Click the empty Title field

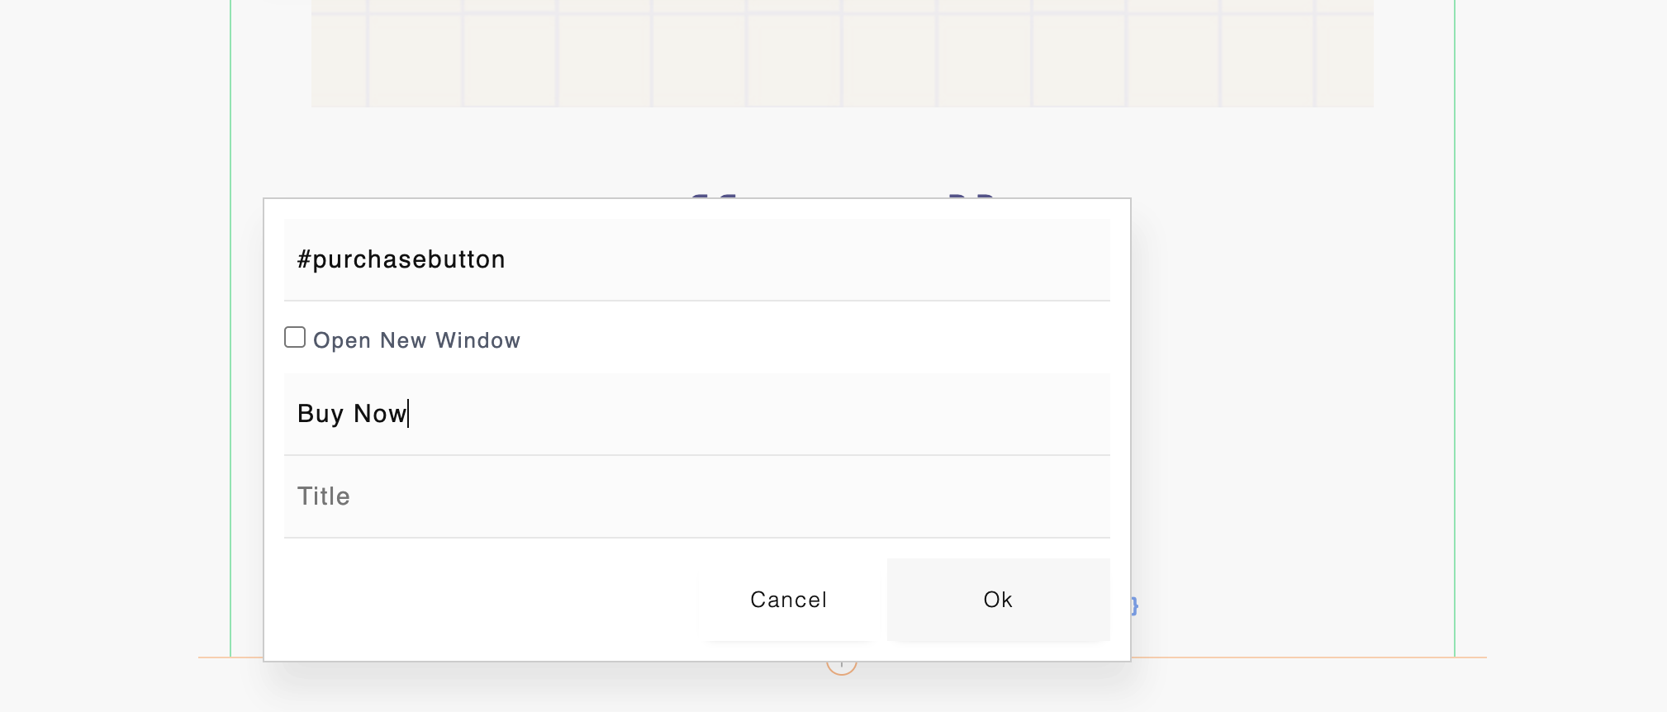click(696, 496)
